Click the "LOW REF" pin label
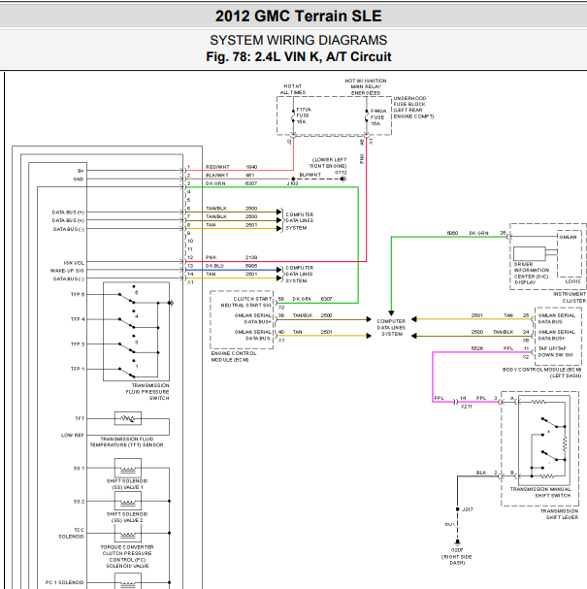The height and width of the screenshot is (589, 587). click(x=73, y=435)
